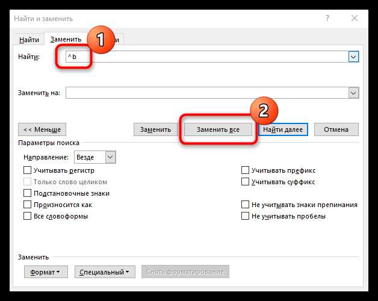Click the help question mark icon
This screenshot has height=301, width=378.
[327, 20]
